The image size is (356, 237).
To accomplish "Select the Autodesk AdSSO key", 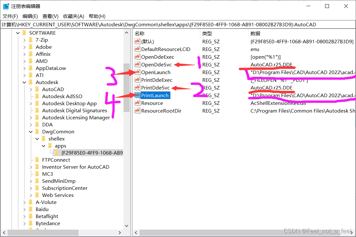I will tap(62, 97).
